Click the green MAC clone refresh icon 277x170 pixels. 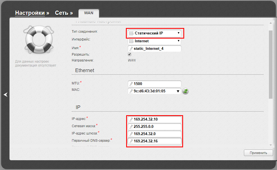[x=185, y=91]
